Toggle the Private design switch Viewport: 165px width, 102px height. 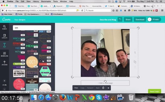click(x=154, y=19)
